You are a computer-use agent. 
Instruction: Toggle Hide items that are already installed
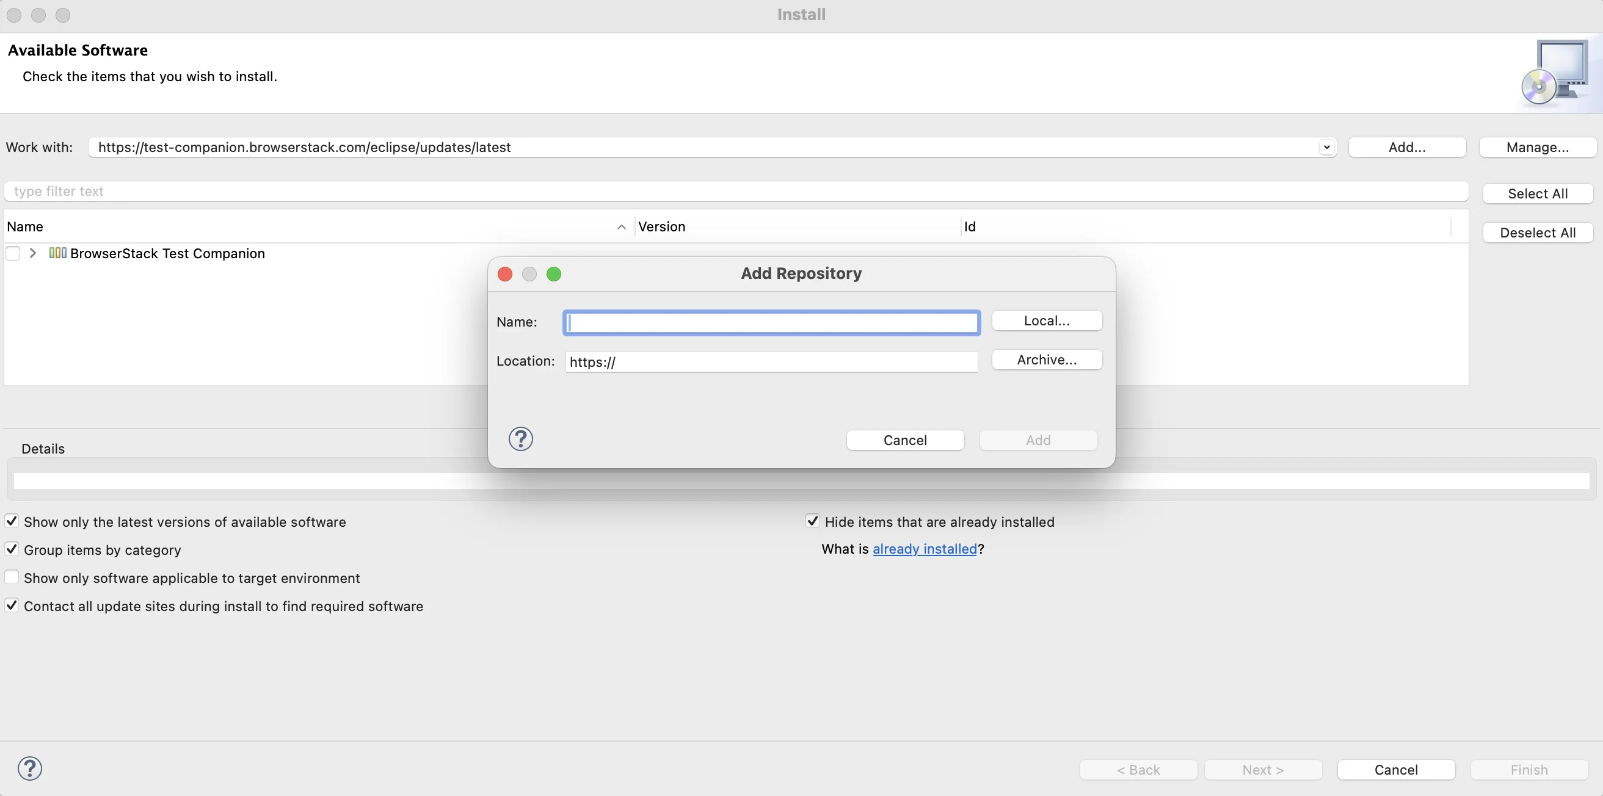(812, 521)
